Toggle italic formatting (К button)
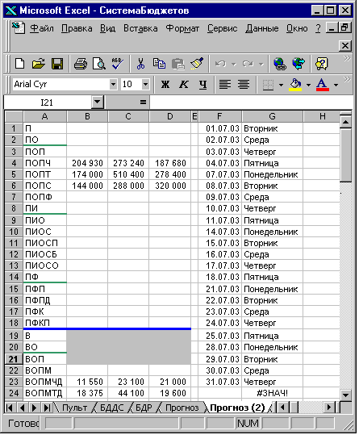This screenshot has width=359, height=439. [x=184, y=84]
